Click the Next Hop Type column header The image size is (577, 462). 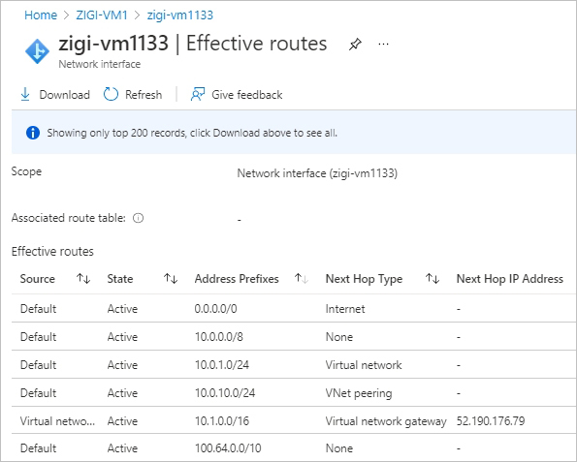pyautogui.click(x=364, y=279)
